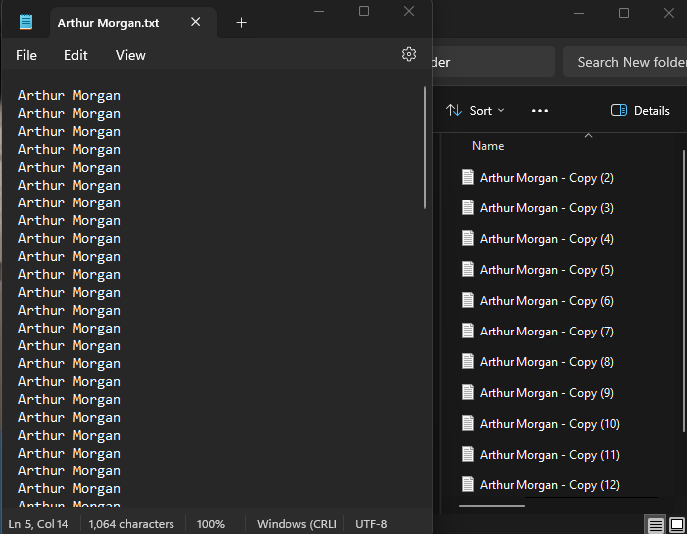Open the Edit menu in Notepad
Screen dimensions: 687x534
[x=75, y=55]
